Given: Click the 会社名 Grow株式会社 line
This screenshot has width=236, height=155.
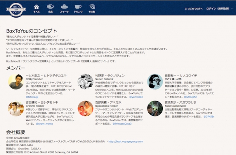Looking at the screenshot, I should (18, 138).
